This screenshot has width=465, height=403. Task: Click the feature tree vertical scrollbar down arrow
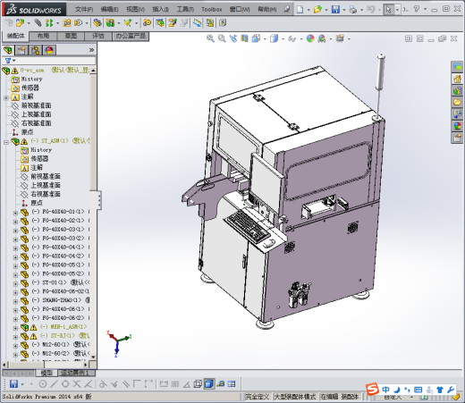tap(93, 357)
